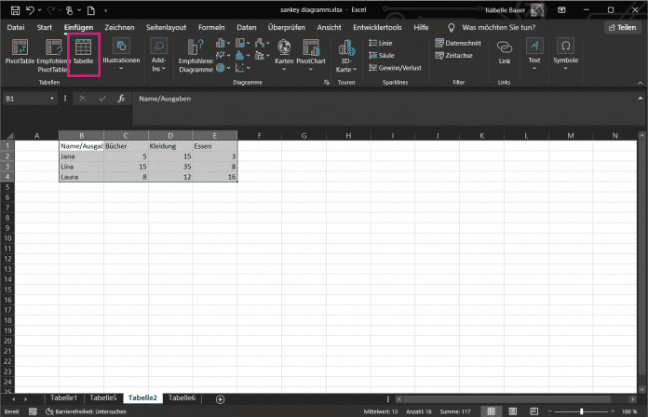The height and width of the screenshot is (417, 648).
Task: Click the insert function fx icon
Action: tap(120, 98)
